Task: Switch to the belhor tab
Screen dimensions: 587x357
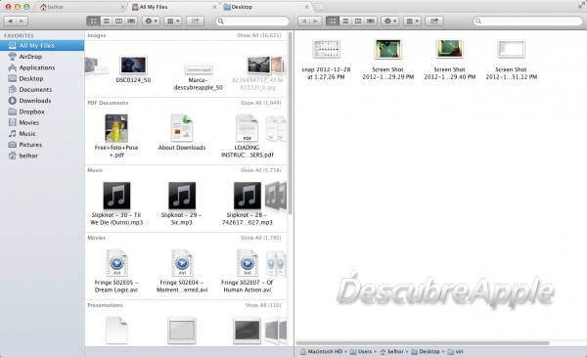Action: coord(81,7)
